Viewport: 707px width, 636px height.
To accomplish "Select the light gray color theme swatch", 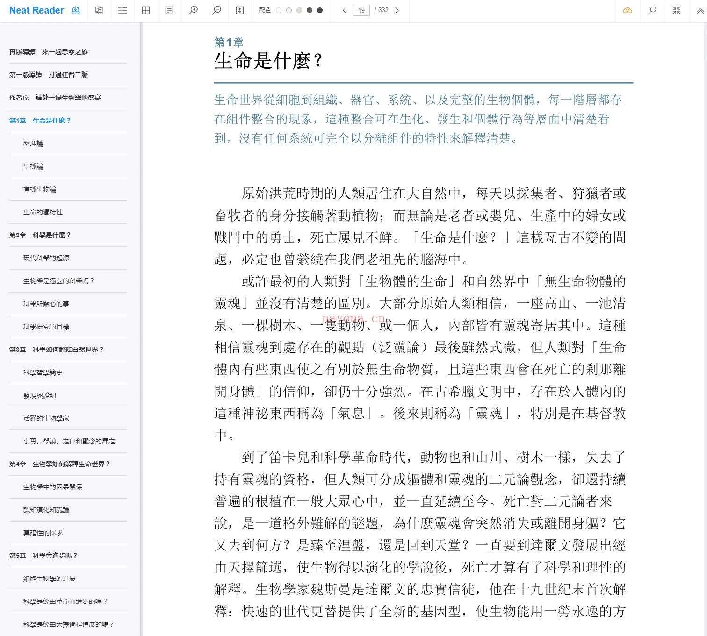I will click(299, 10).
